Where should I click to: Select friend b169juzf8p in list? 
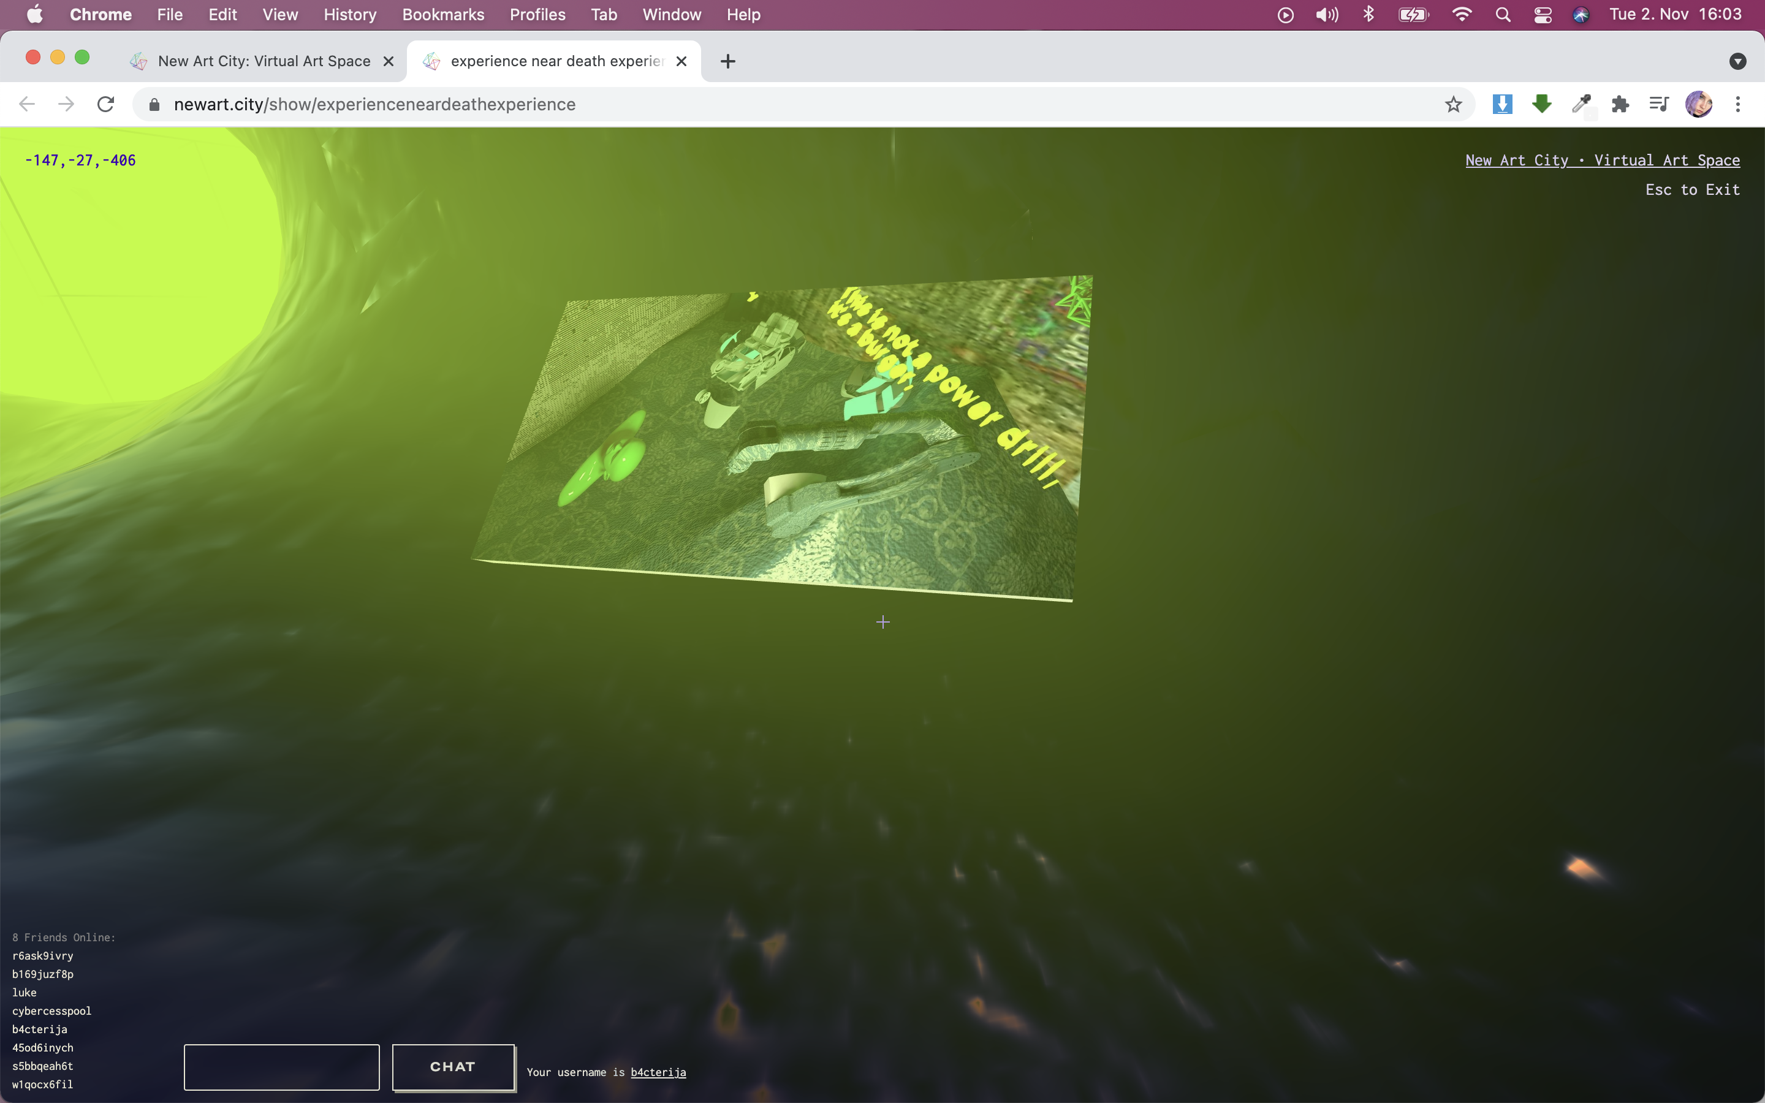(x=42, y=974)
